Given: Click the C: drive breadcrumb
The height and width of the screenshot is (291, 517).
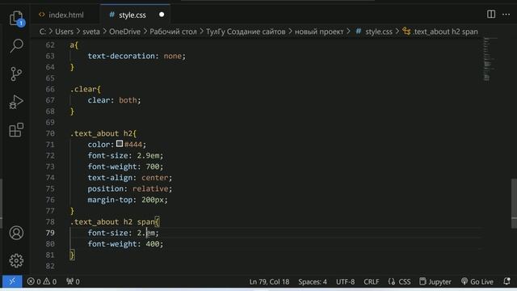Looking at the screenshot, I should (x=43, y=32).
